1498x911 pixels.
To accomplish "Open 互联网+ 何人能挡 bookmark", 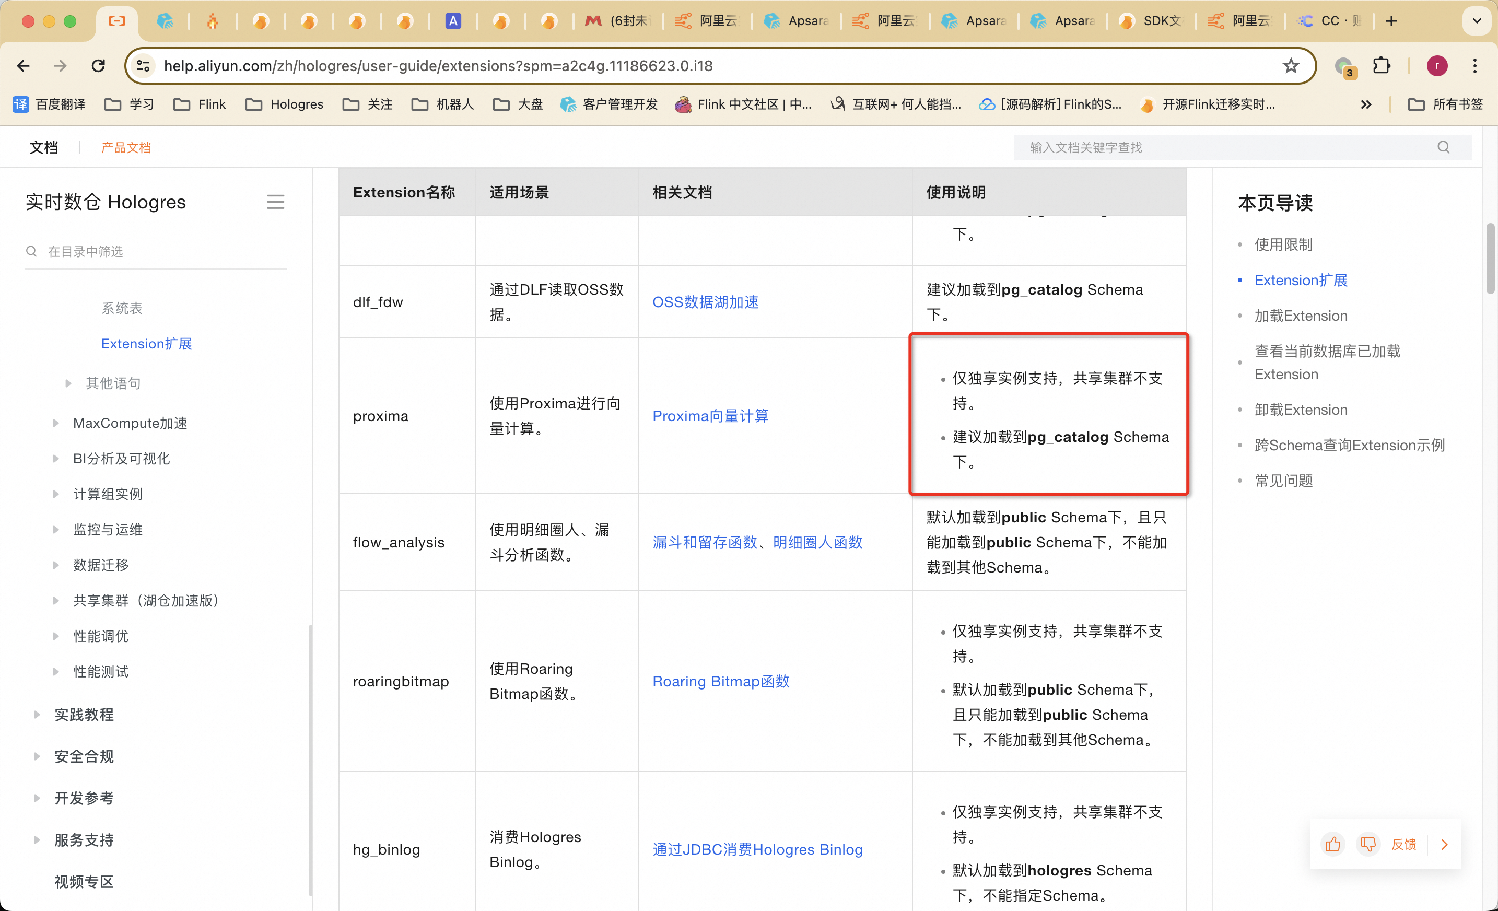I will click(896, 104).
